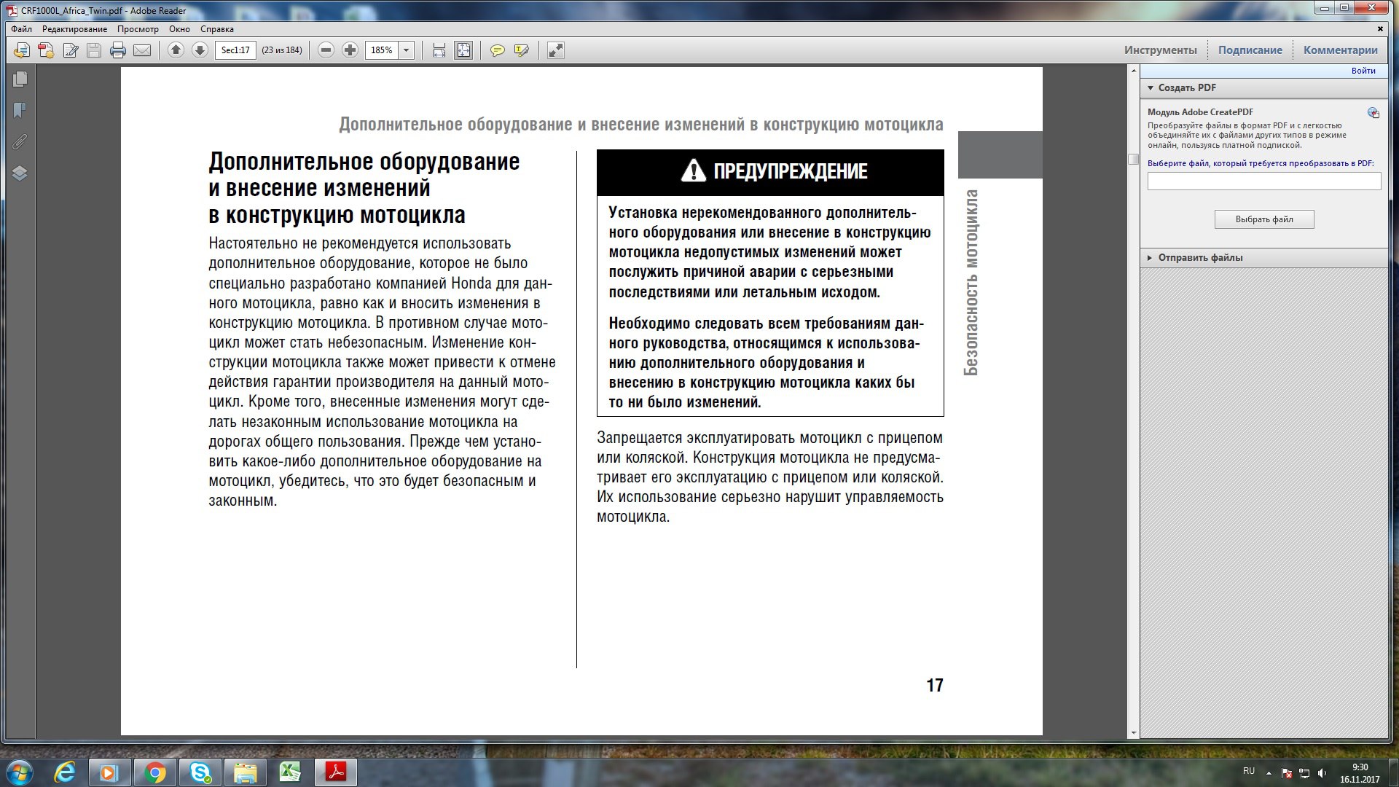Switch to the Инструменты pane
Image resolution: width=1399 pixels, height=787 pixels.
1160,50
